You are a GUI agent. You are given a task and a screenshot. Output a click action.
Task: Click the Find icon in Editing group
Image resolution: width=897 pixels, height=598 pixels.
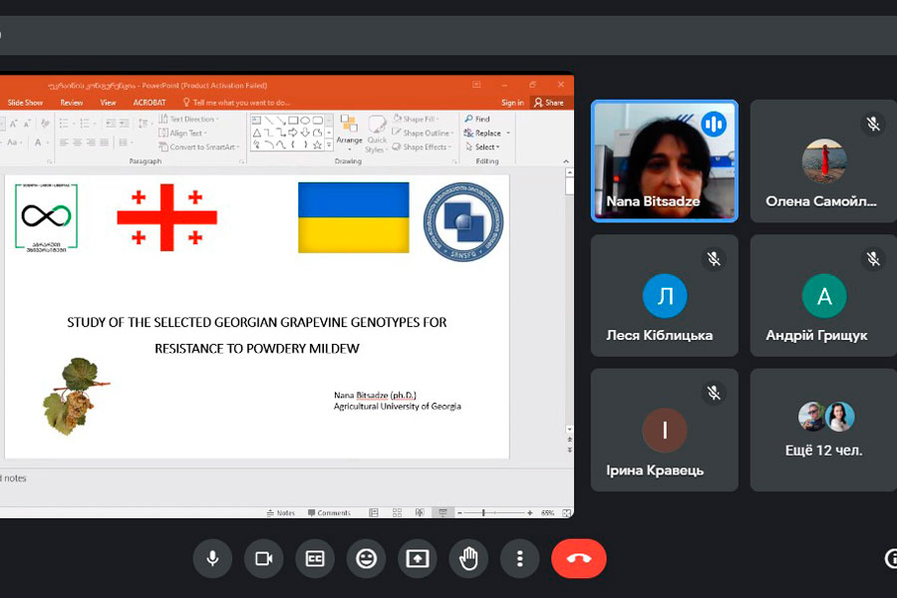467,119
